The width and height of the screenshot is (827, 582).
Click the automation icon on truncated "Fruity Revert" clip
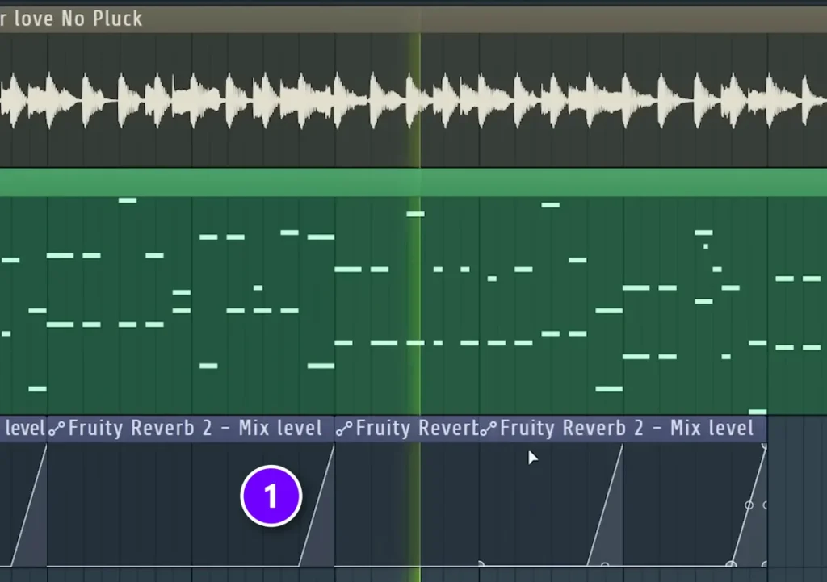tap(344, 429)
